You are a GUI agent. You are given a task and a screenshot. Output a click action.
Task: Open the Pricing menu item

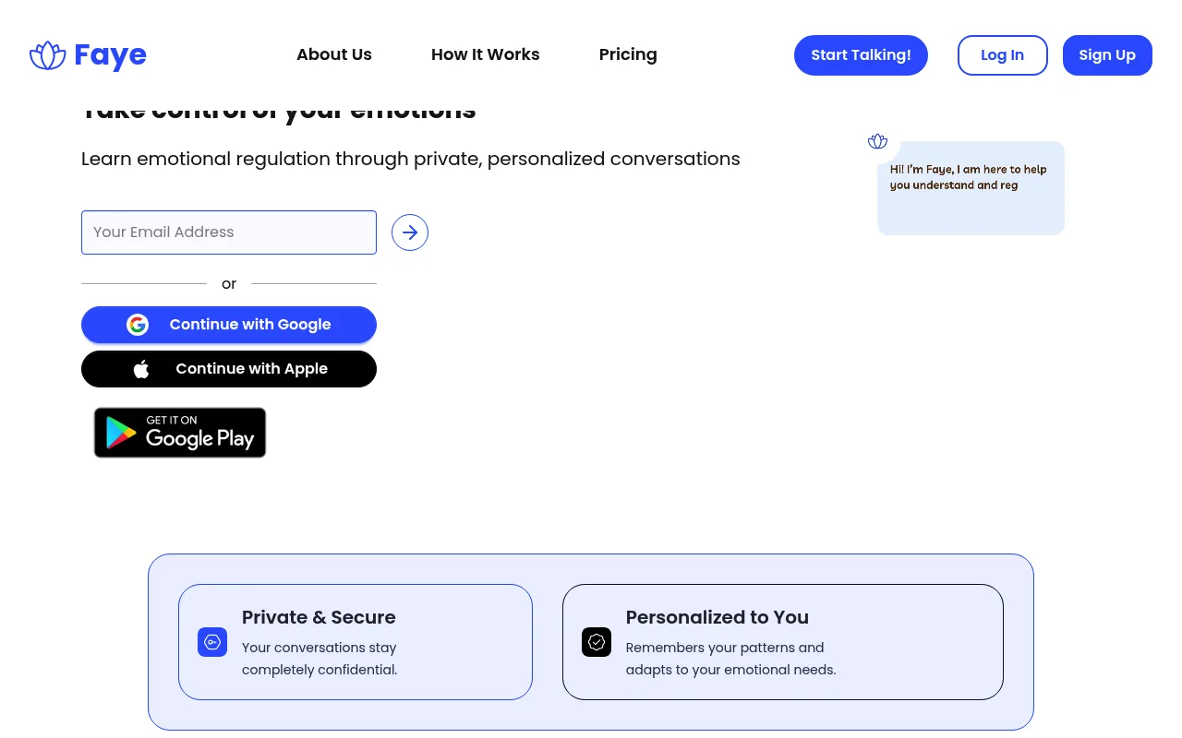628,54
